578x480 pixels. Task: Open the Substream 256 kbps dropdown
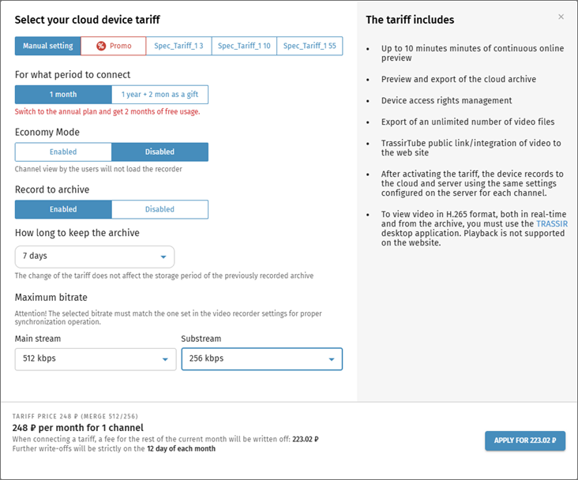tap(253, 358)
